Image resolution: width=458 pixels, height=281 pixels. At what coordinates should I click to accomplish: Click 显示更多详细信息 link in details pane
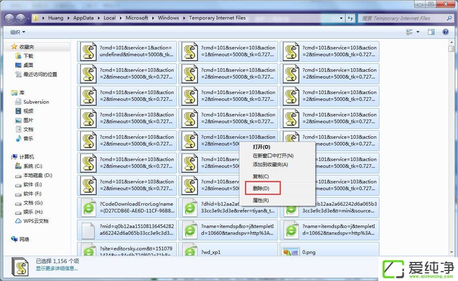(57, 268)
